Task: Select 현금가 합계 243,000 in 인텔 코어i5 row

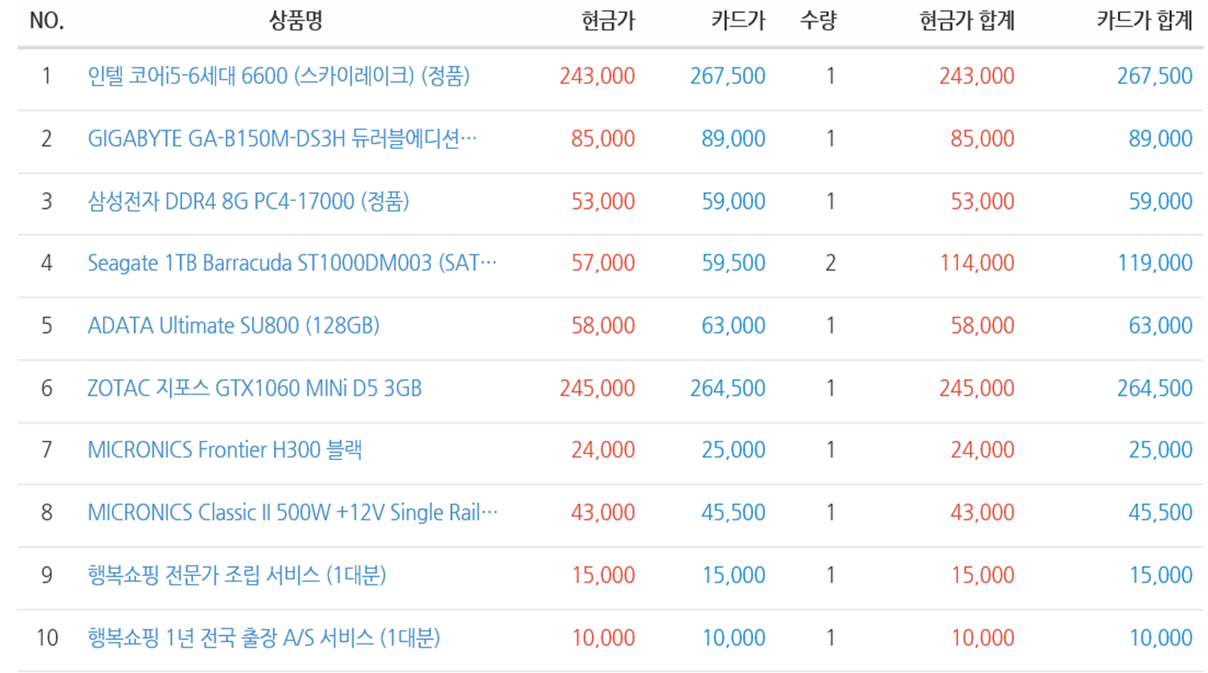Action: pyautogui.click(x=976, y=76)
